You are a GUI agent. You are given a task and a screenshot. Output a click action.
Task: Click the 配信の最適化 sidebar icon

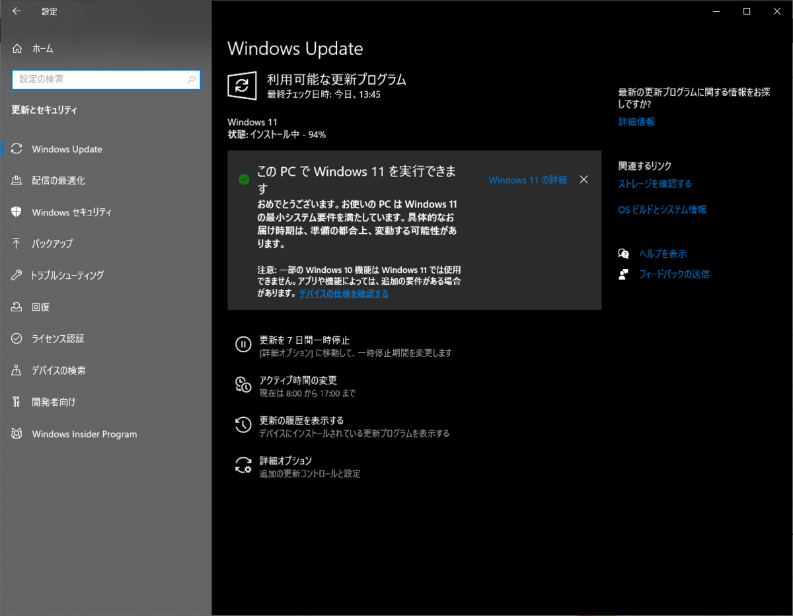click(17, 180)
